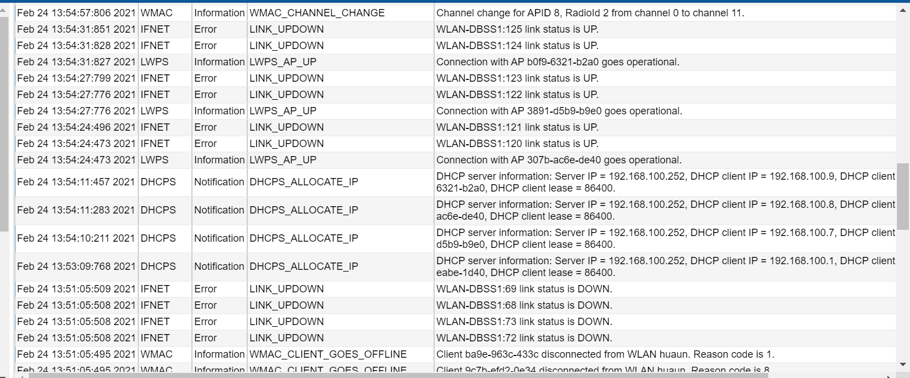Select the WLAN-DBSS1:120 link UP message
910x378 pixels.
[517, 144]
